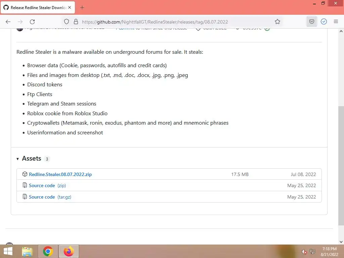Screen dimensions: 344x258
Task: Open the Firefox hamburger application menu
Action: (336, 21)
